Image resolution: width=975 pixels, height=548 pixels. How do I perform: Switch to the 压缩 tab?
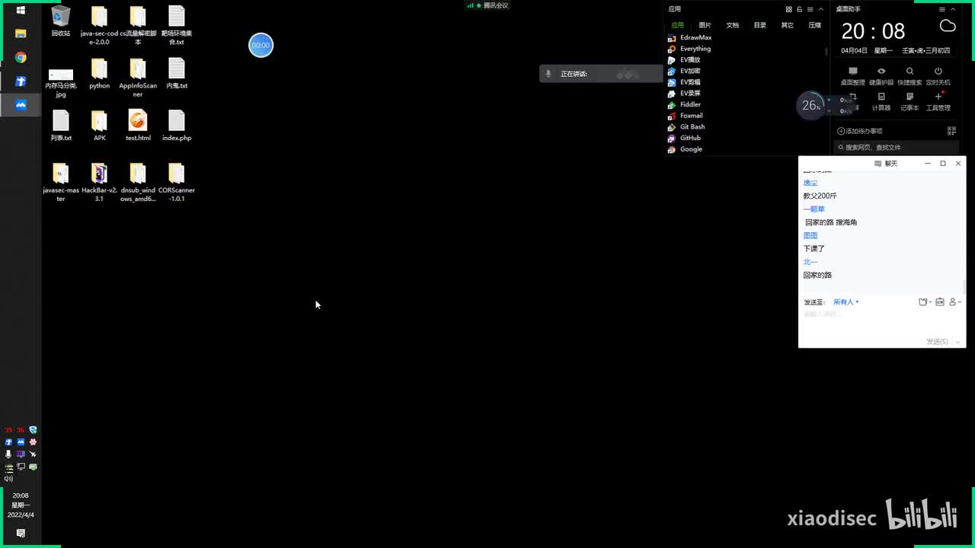[x=814, y=25]
